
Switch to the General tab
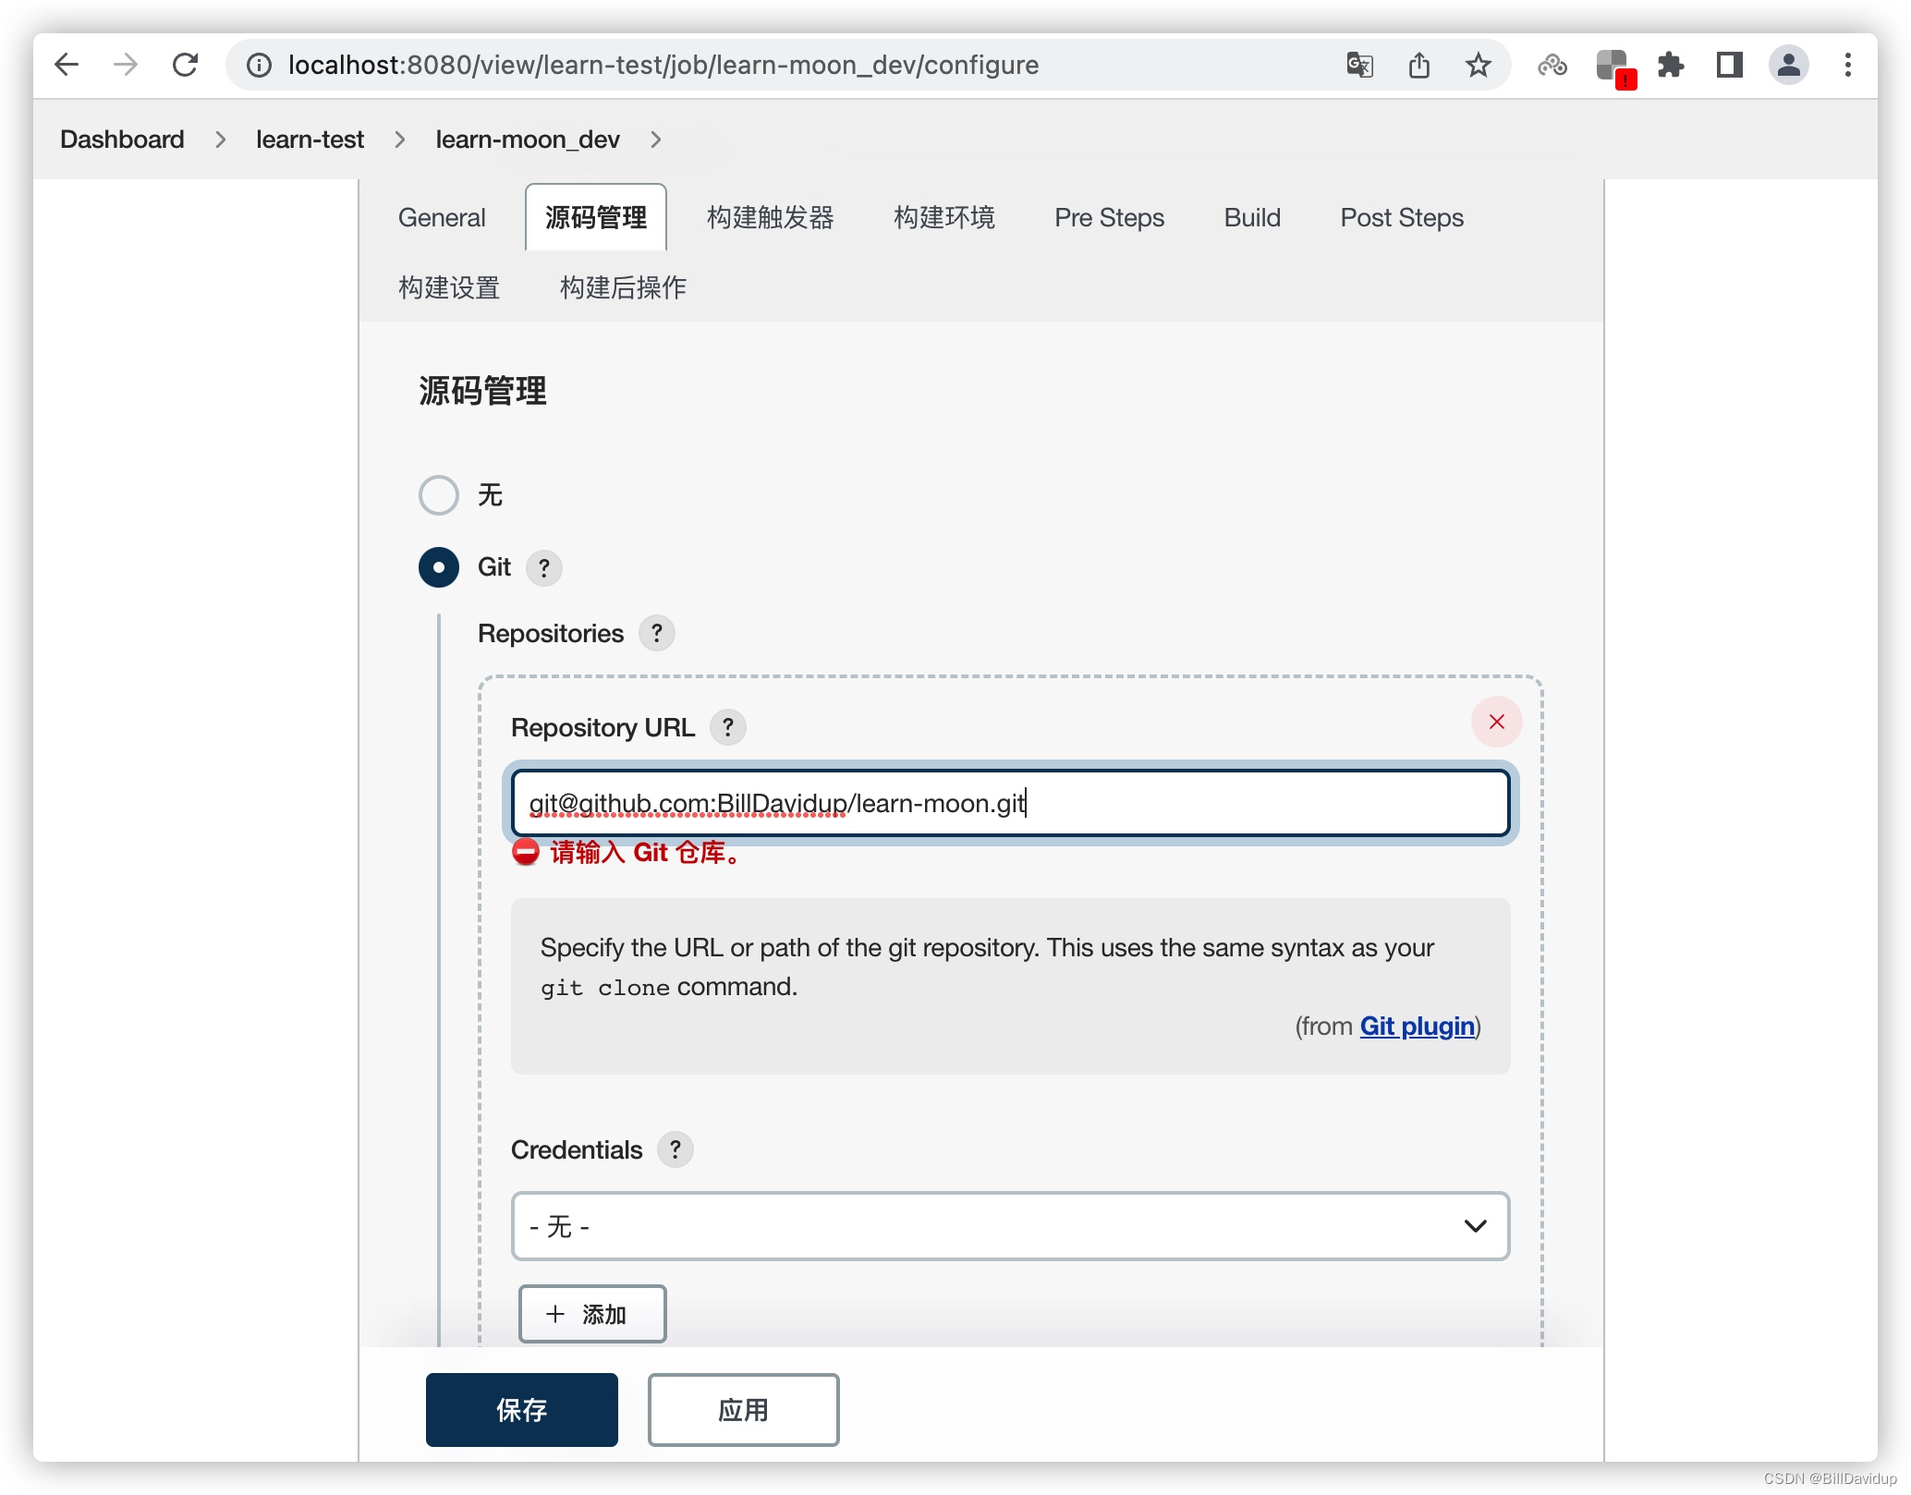tap(442, 218)
